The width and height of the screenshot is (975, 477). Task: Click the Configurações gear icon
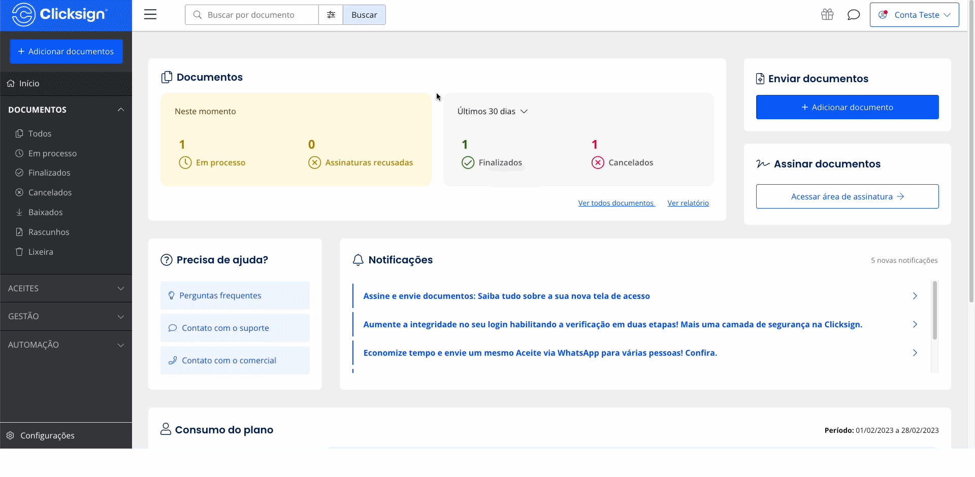(x=10, y=435)
